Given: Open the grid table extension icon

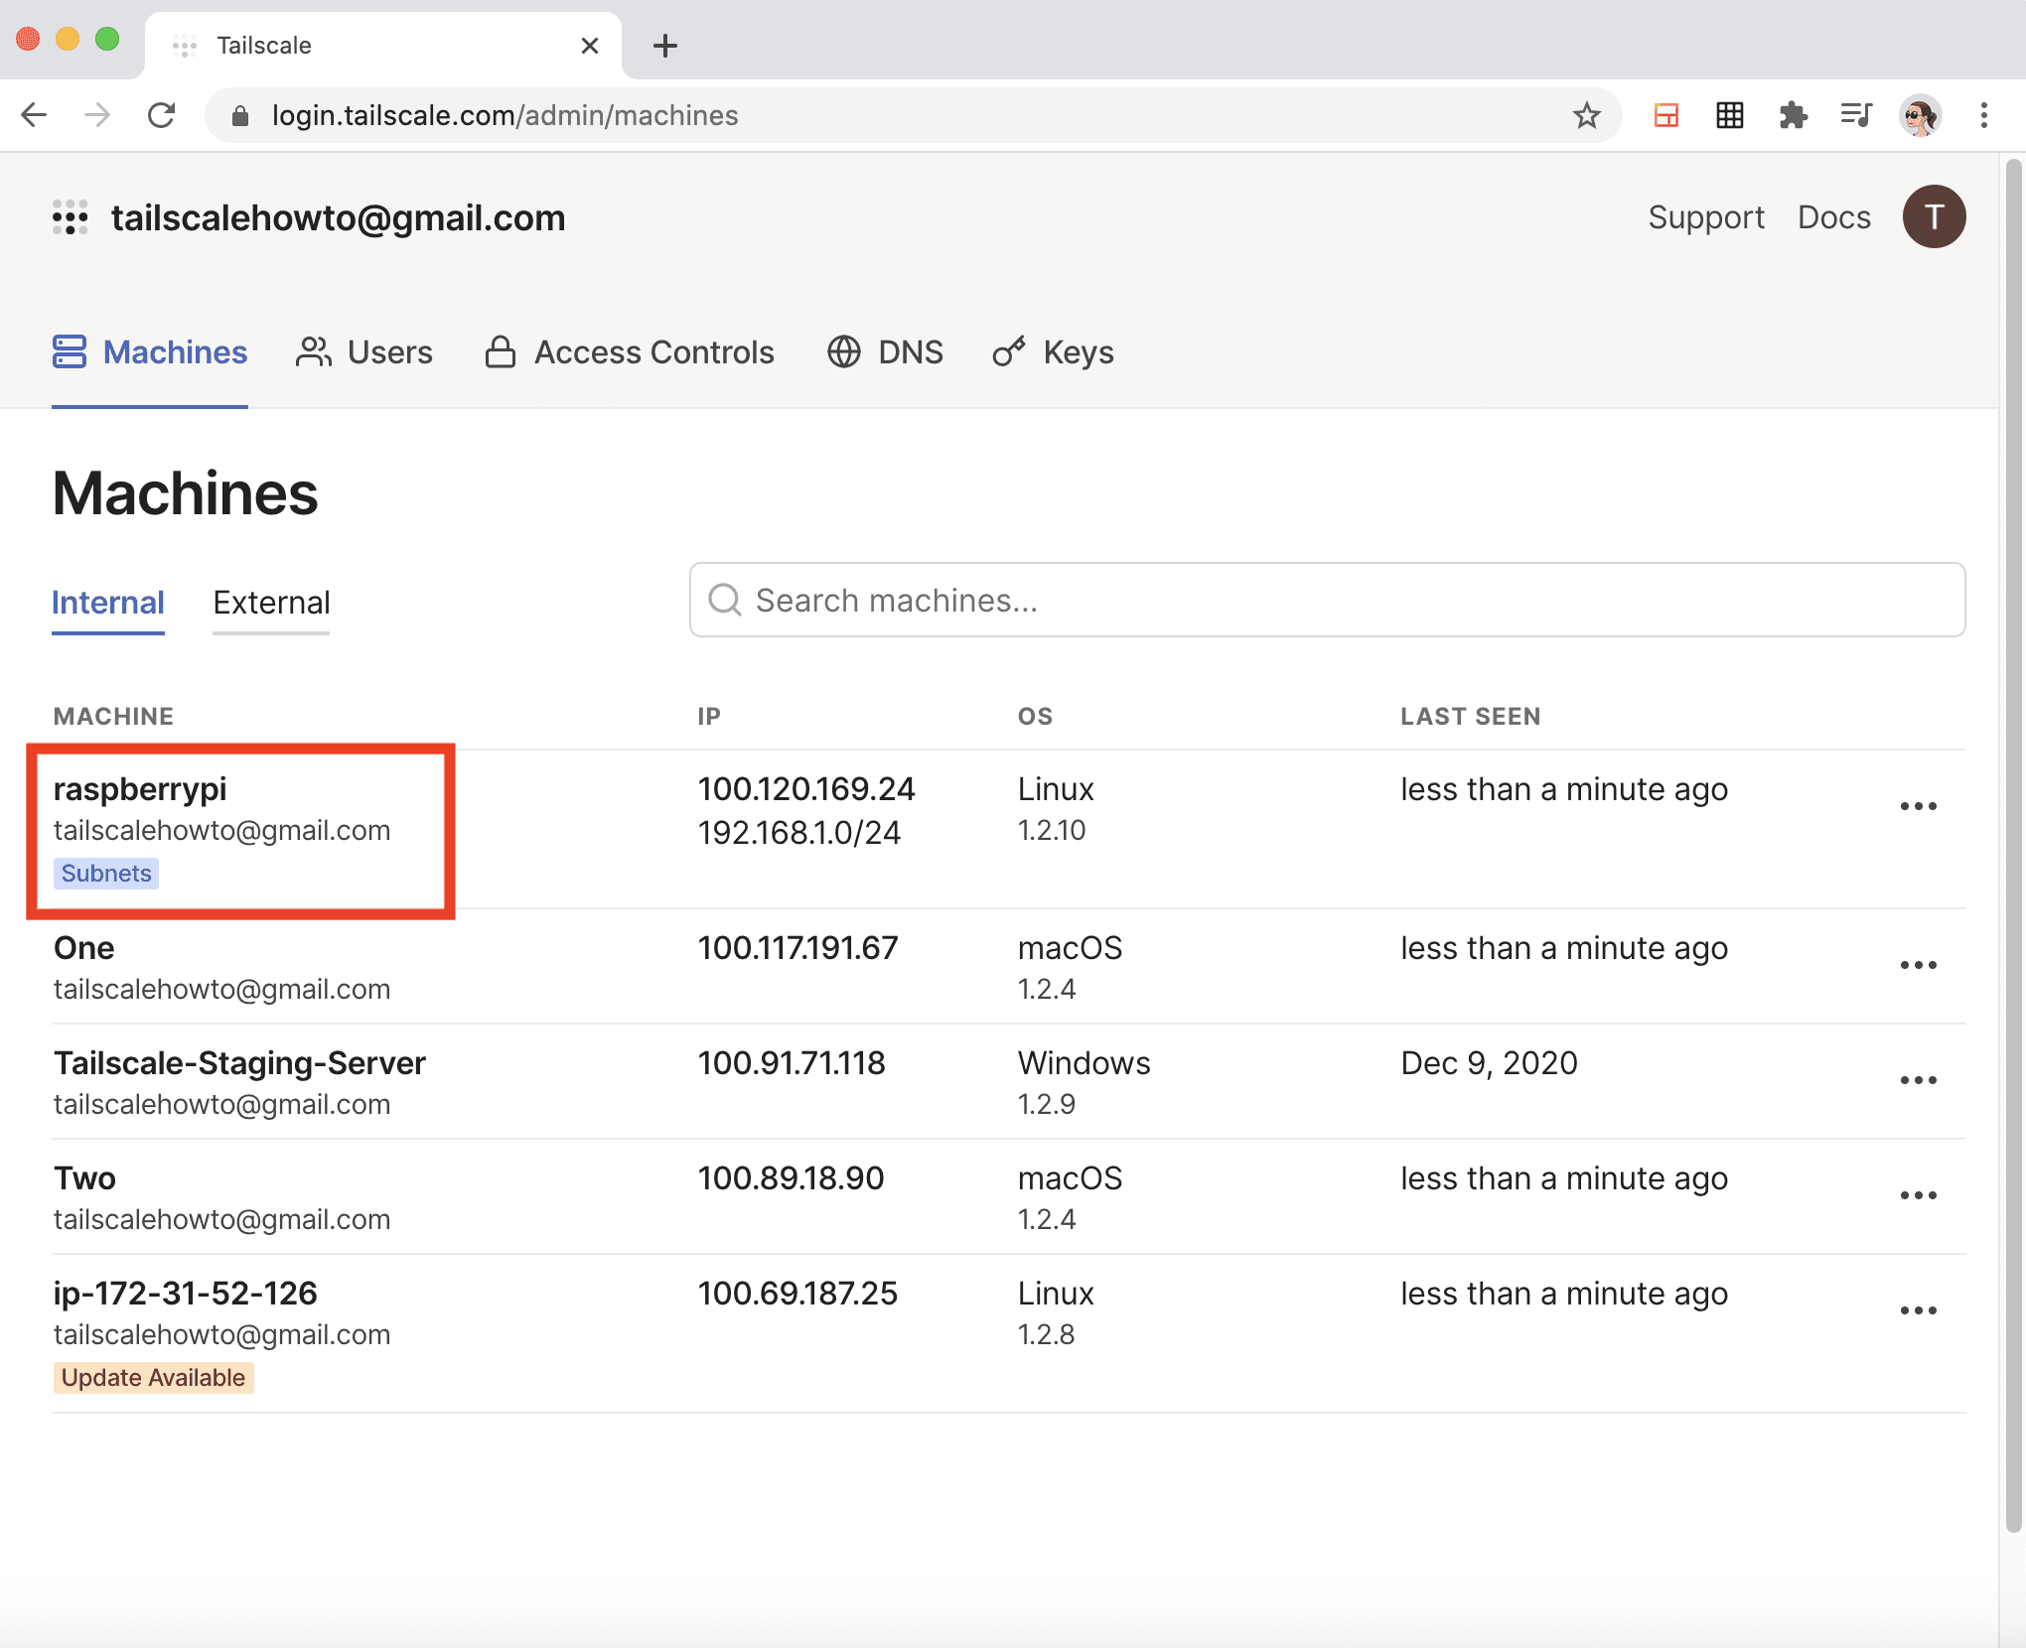Looking at the screenshot, I should (x=1729, y=115).
